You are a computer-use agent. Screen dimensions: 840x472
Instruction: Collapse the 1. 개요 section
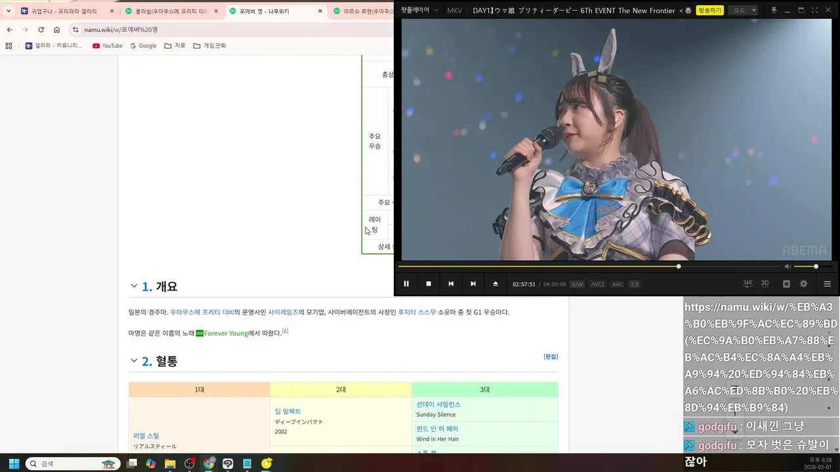(134, 286)
